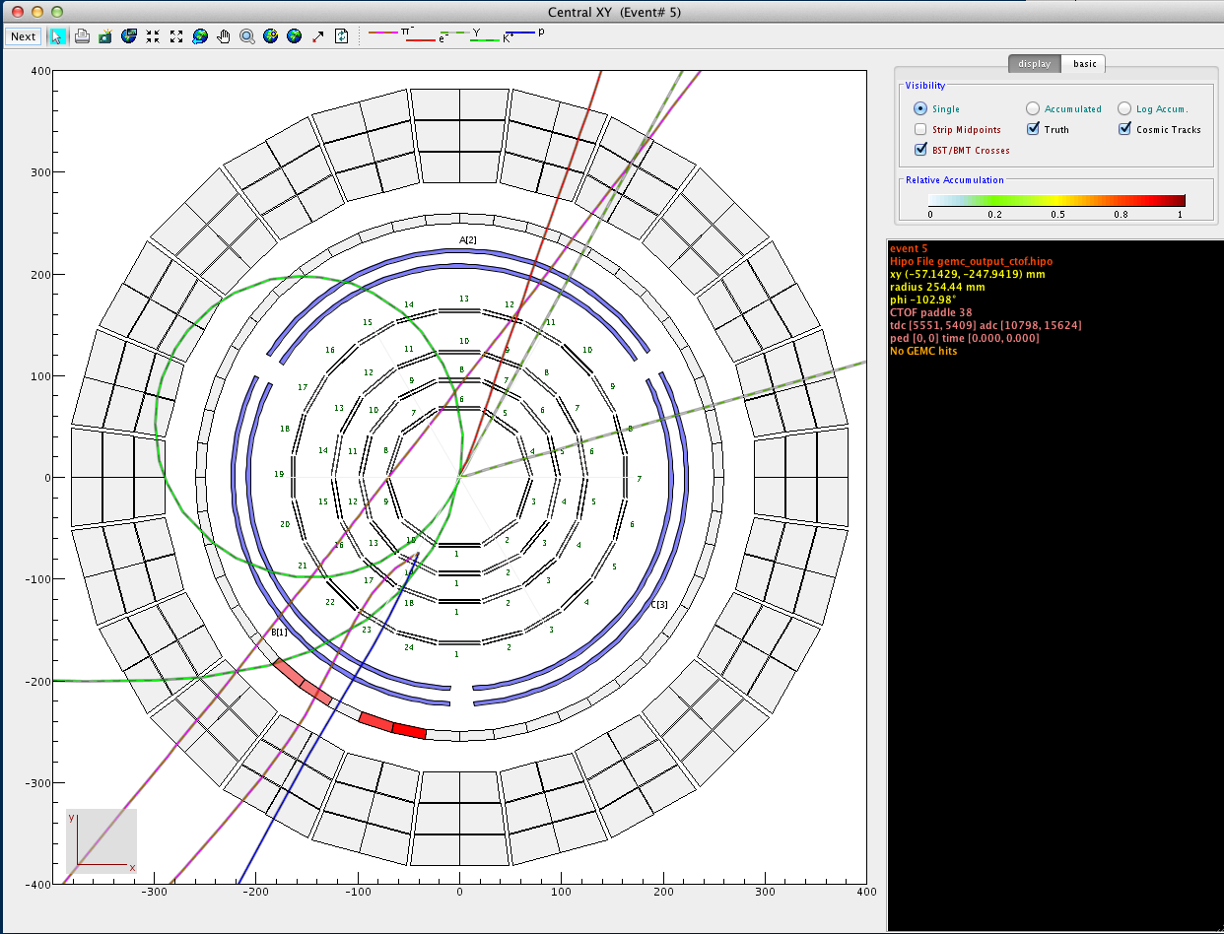Open the display tab
Screen dimensions: 1224x934
click(x=1034, y=64)
